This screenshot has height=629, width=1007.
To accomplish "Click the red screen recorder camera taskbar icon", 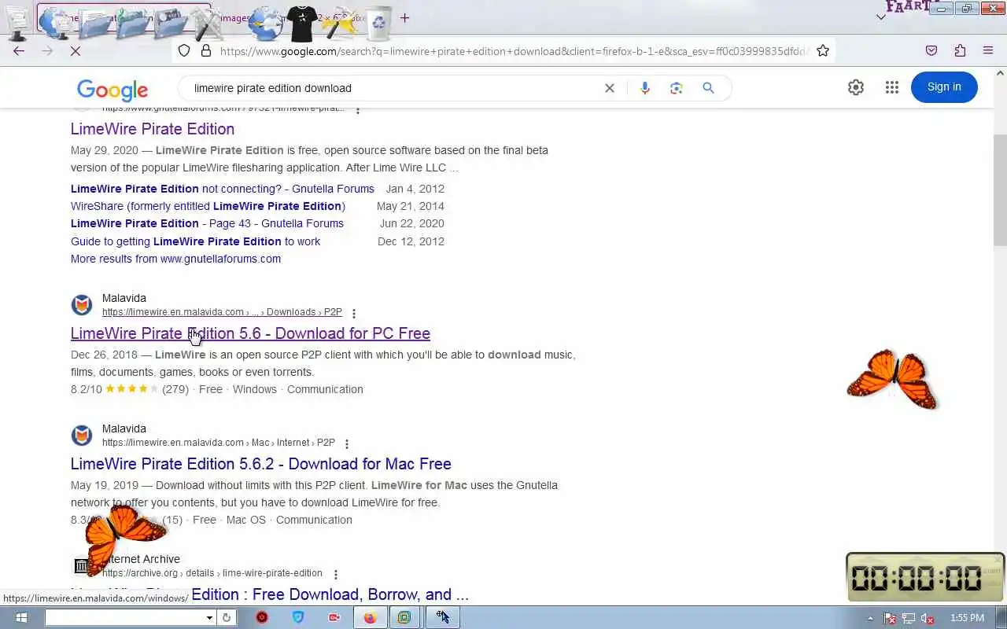I will click(334, 617).
